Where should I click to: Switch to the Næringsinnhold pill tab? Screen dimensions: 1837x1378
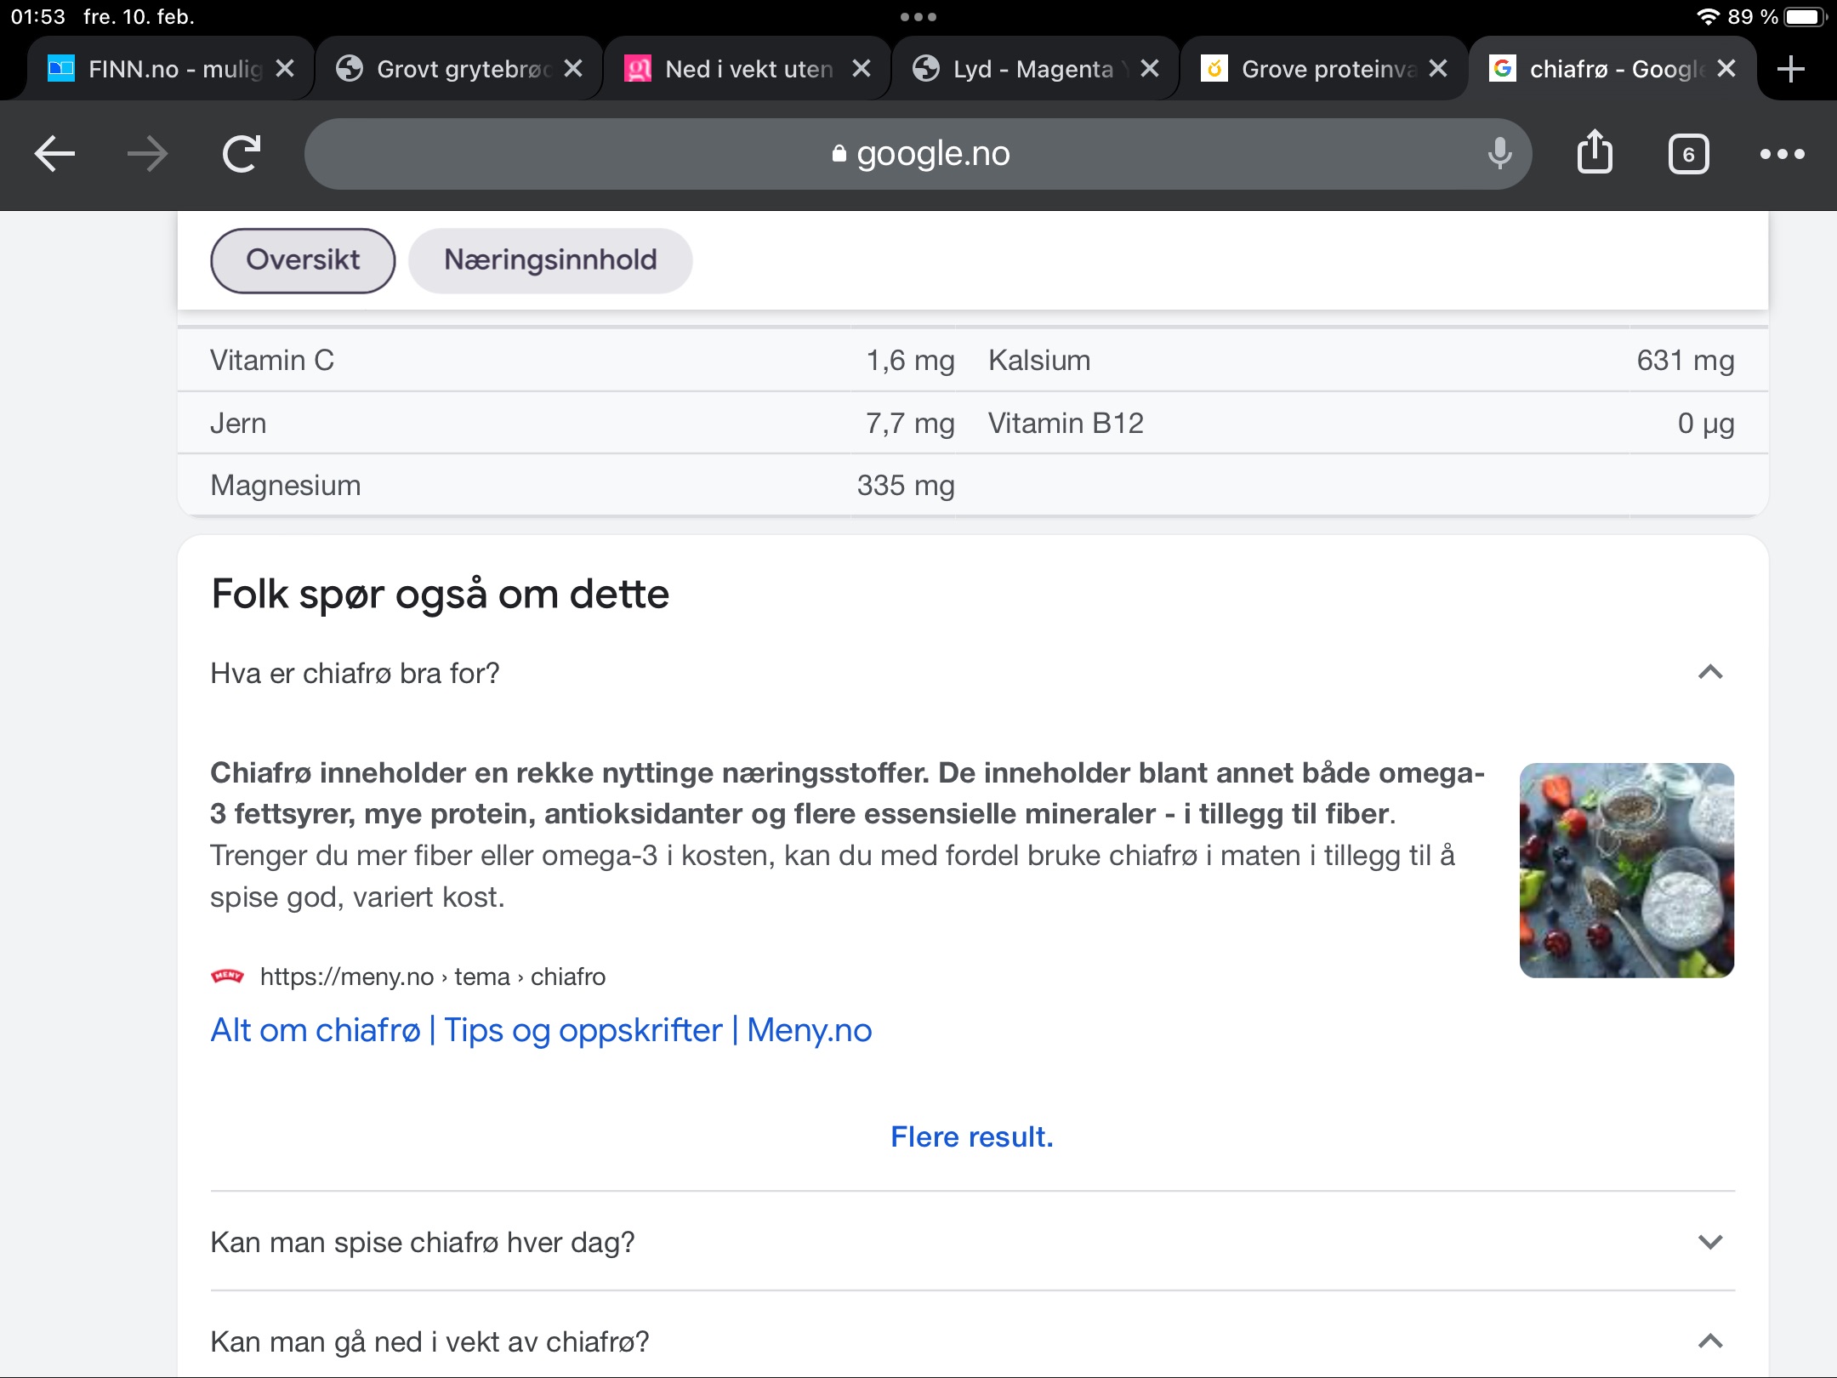click(x=550, y=260)
